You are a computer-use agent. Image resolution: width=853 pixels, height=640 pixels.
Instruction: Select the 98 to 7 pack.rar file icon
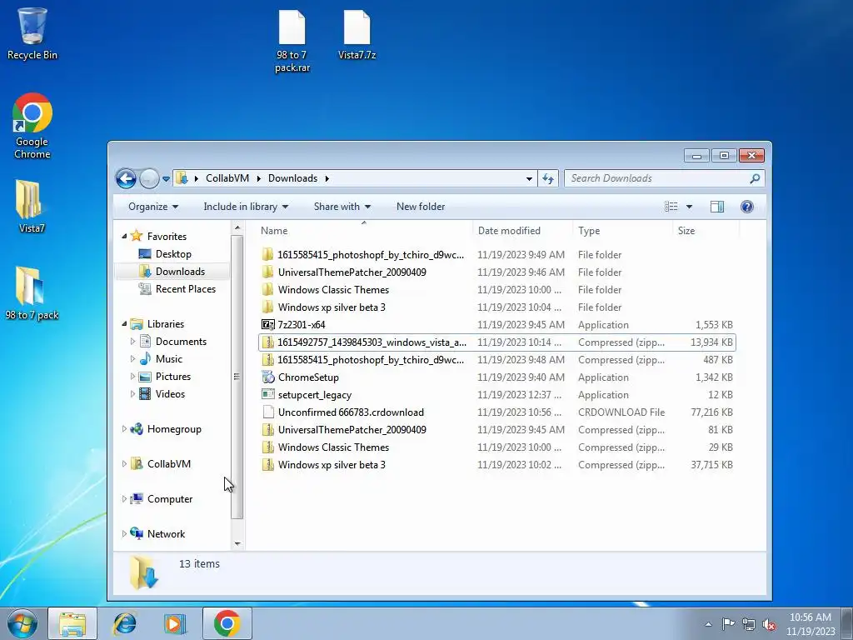pos(292,42)
